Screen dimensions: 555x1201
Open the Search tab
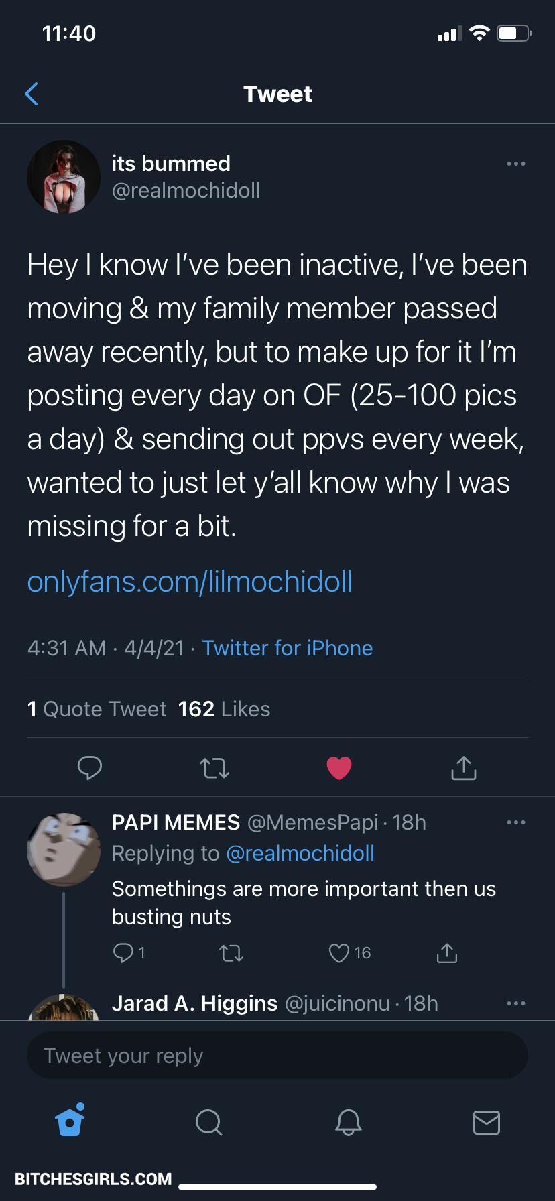click(208, 1121)
